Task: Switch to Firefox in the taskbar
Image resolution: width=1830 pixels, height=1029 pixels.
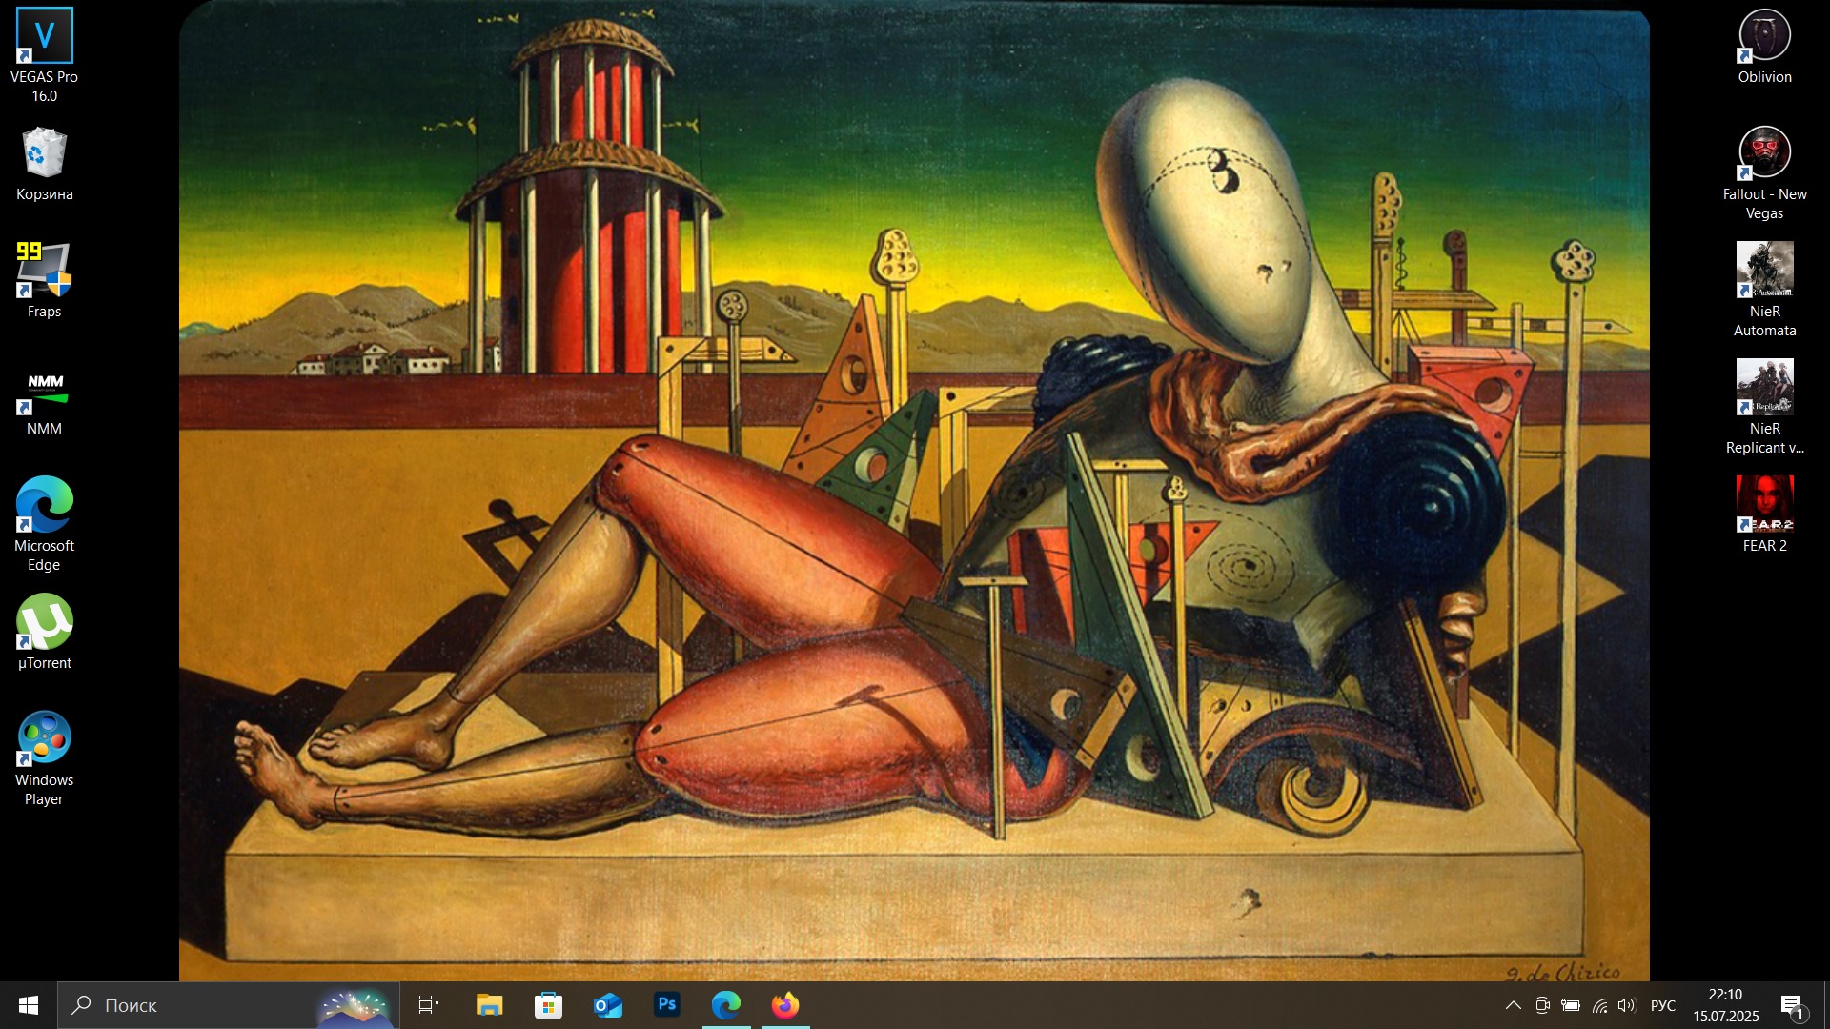Action: (x=785, y=1005)
